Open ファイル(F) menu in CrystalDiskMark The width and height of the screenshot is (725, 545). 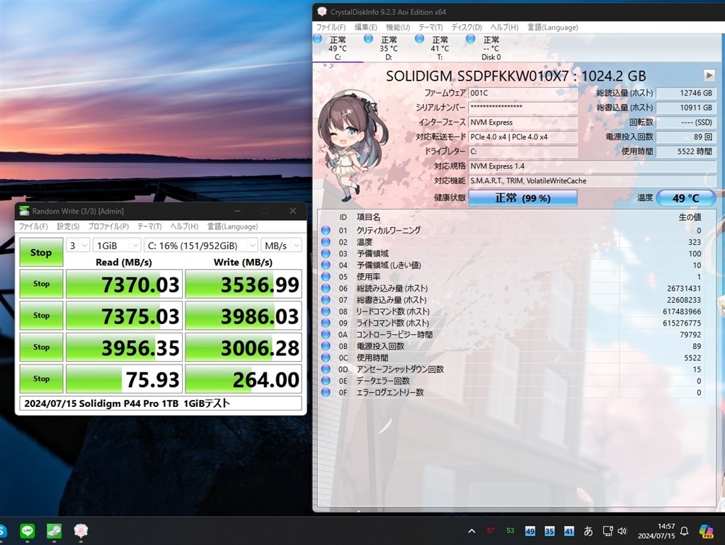pos(33,226)
